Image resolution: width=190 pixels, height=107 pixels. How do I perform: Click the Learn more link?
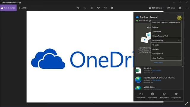coord(158,63)
